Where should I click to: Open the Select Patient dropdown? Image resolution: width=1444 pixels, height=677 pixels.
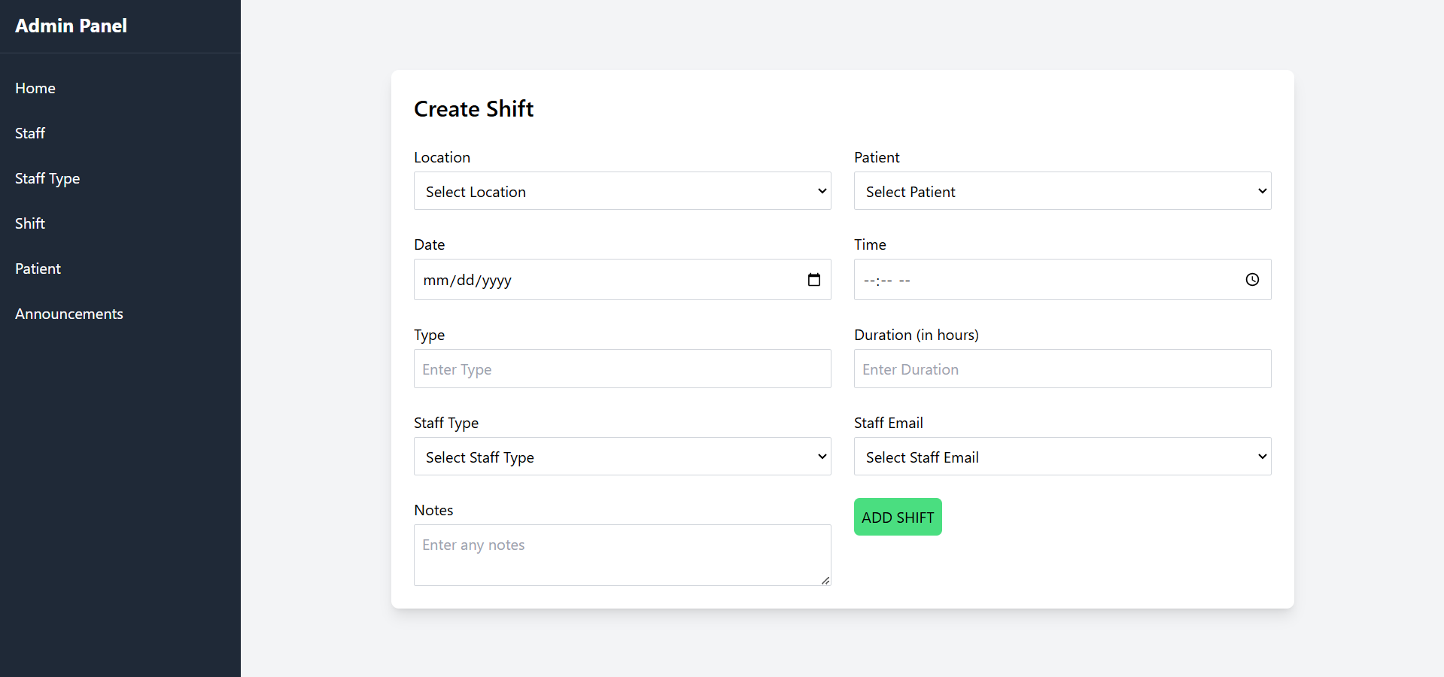(x=1062, y=191)
